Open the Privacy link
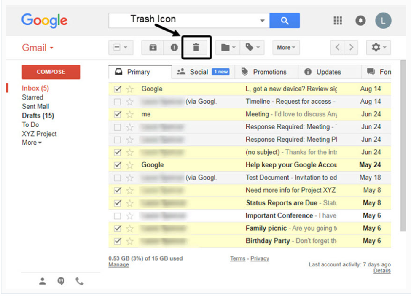This screenshot has height=296, width=411. tap(260, 258)
